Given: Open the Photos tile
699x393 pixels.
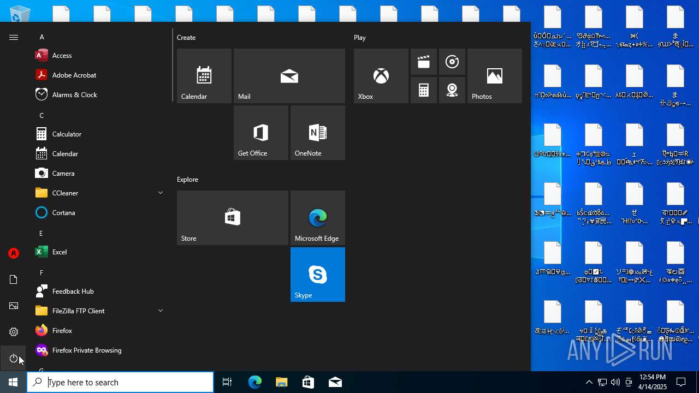Looking at the screenshot, I should [495, 76].
